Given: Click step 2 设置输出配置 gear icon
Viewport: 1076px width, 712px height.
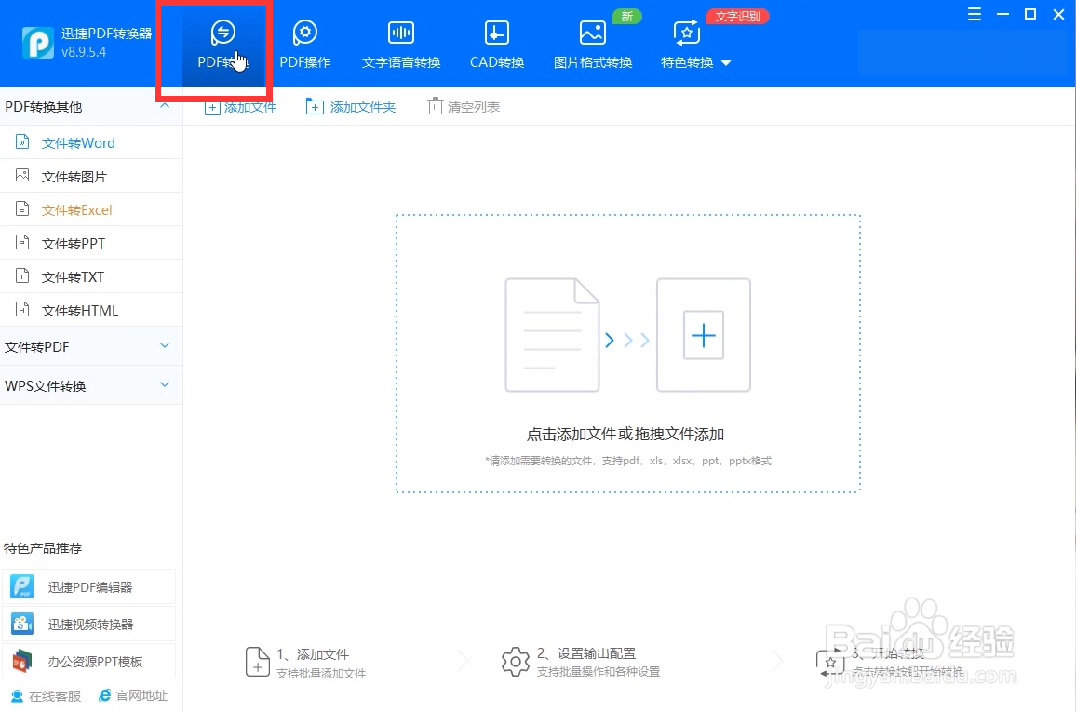Looking at the screenshot, I should [x=516, y=662].
